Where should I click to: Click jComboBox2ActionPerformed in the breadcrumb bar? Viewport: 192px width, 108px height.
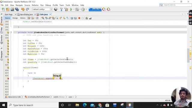[x=39, y=97]
